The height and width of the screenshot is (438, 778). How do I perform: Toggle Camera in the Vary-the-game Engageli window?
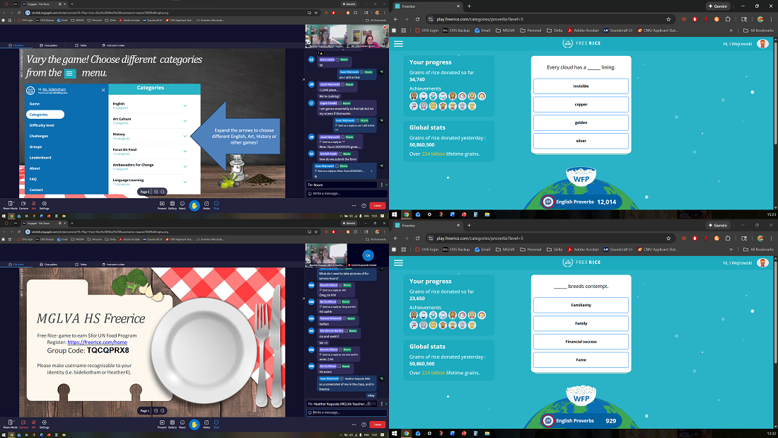pos(23,204)
